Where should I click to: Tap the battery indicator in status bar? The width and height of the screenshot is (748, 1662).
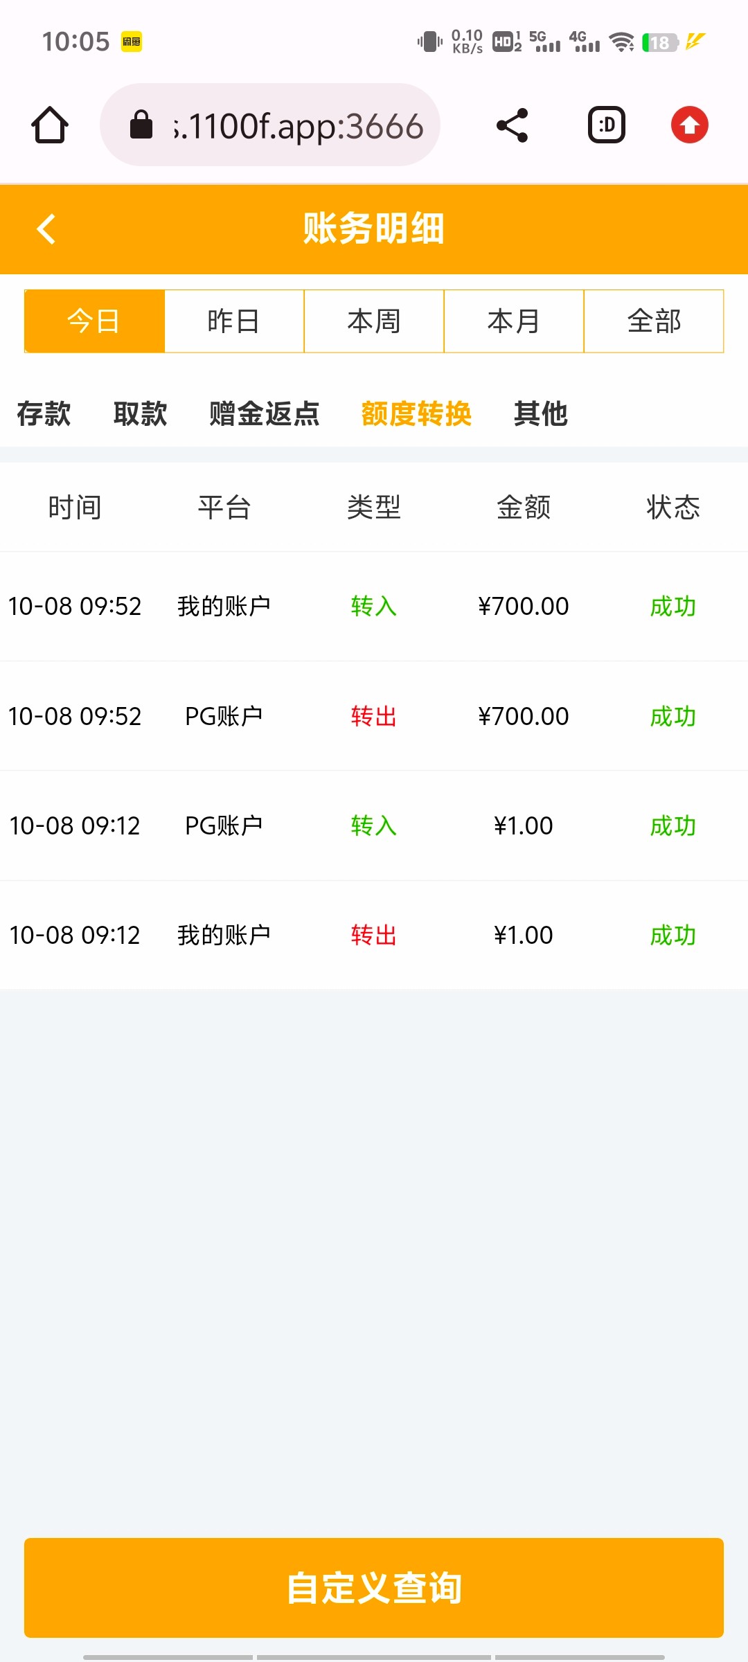point(659,42)
